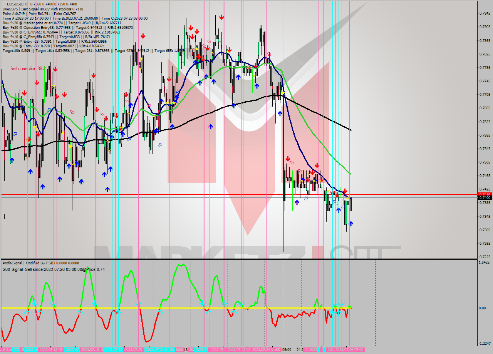
Task: Select the 'Line:2375 | Last Signal is:Buy' text line
Action: pyautogui.click(x=42, y=9)
